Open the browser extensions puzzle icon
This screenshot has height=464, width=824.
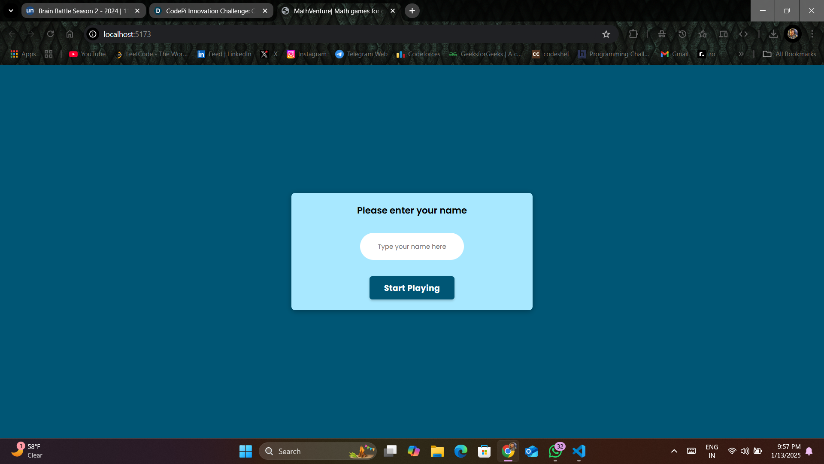pyautogui.click(x=633, y=34)
